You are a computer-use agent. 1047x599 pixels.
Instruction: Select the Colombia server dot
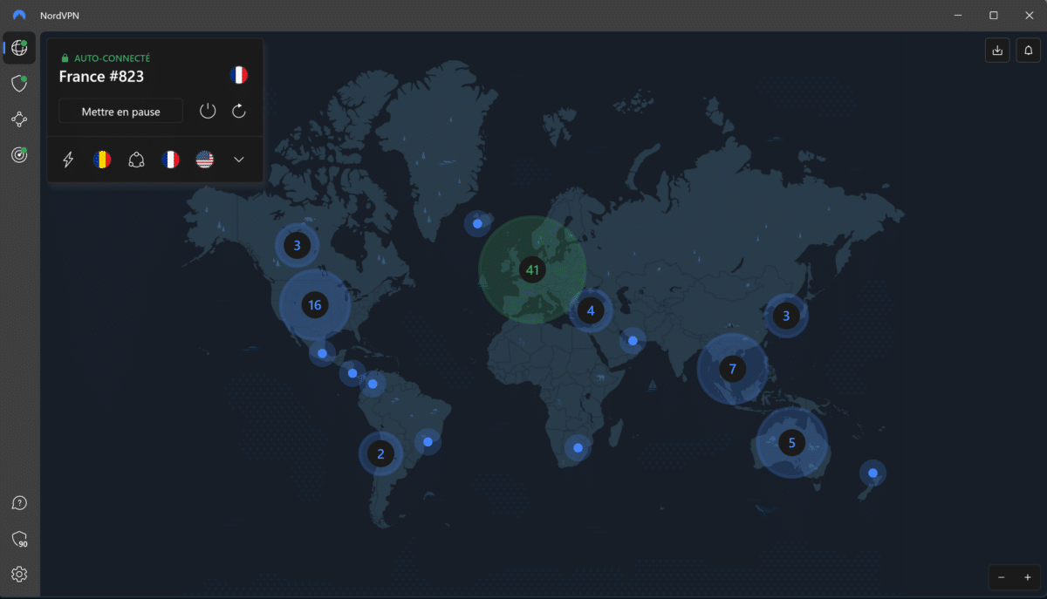click(x=373, y=384)
